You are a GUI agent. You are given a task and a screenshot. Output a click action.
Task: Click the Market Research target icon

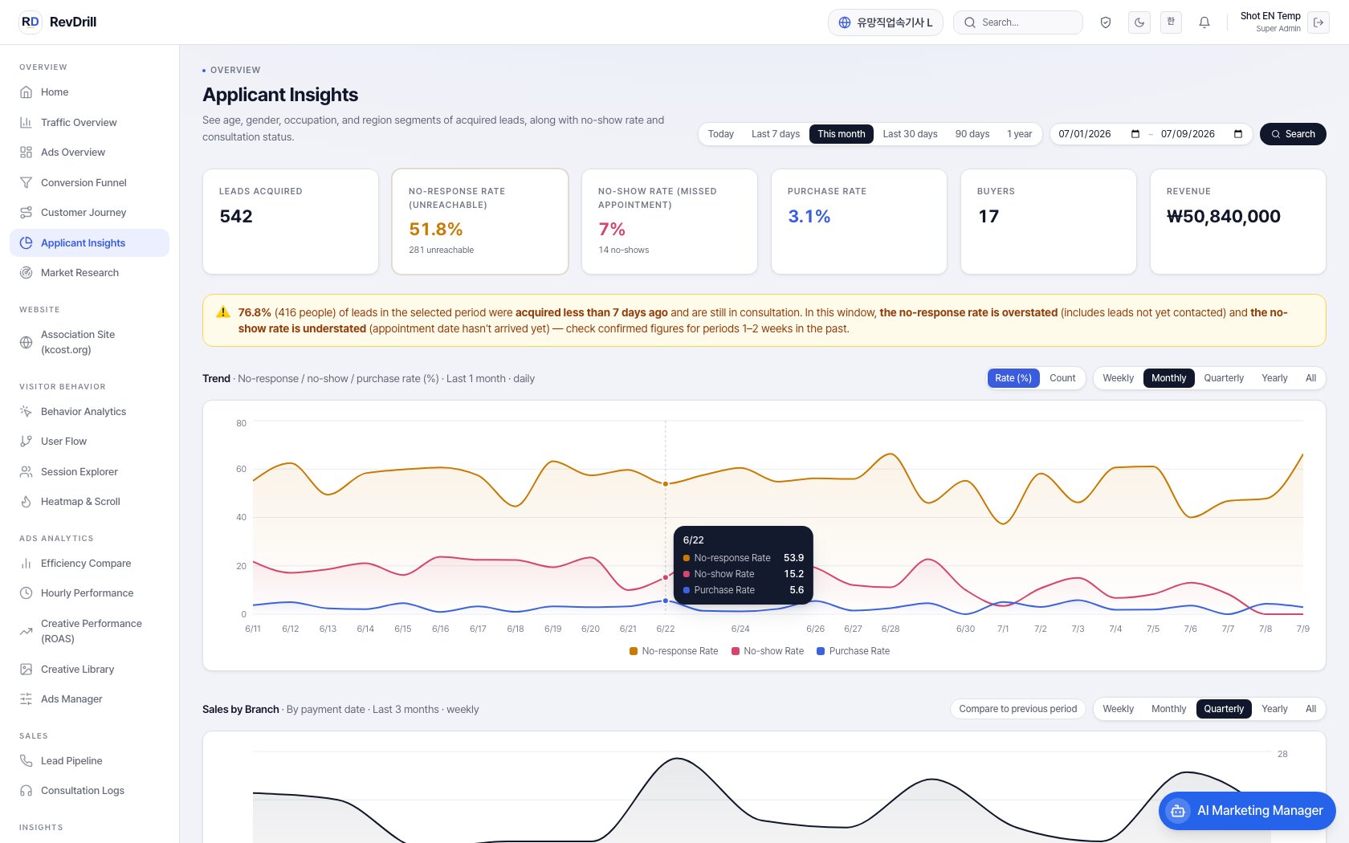[x=26, y=273]
